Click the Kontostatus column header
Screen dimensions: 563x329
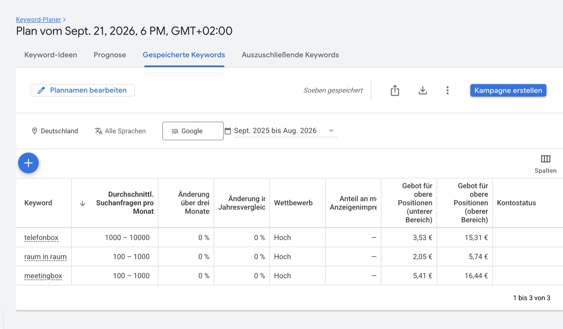tap(516, 203)
